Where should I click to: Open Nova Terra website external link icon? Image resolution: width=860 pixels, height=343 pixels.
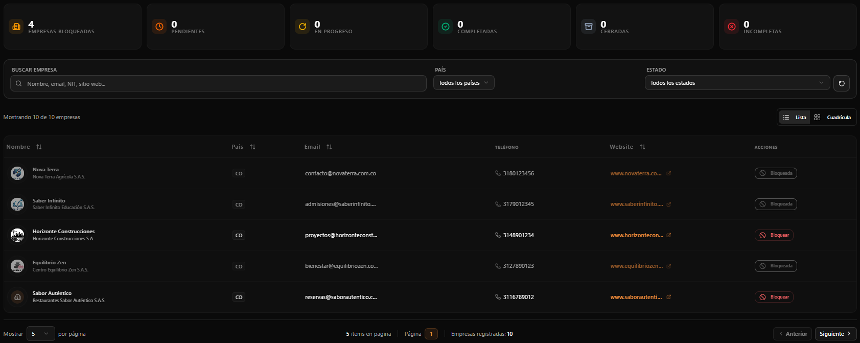[x=669, y=173]
